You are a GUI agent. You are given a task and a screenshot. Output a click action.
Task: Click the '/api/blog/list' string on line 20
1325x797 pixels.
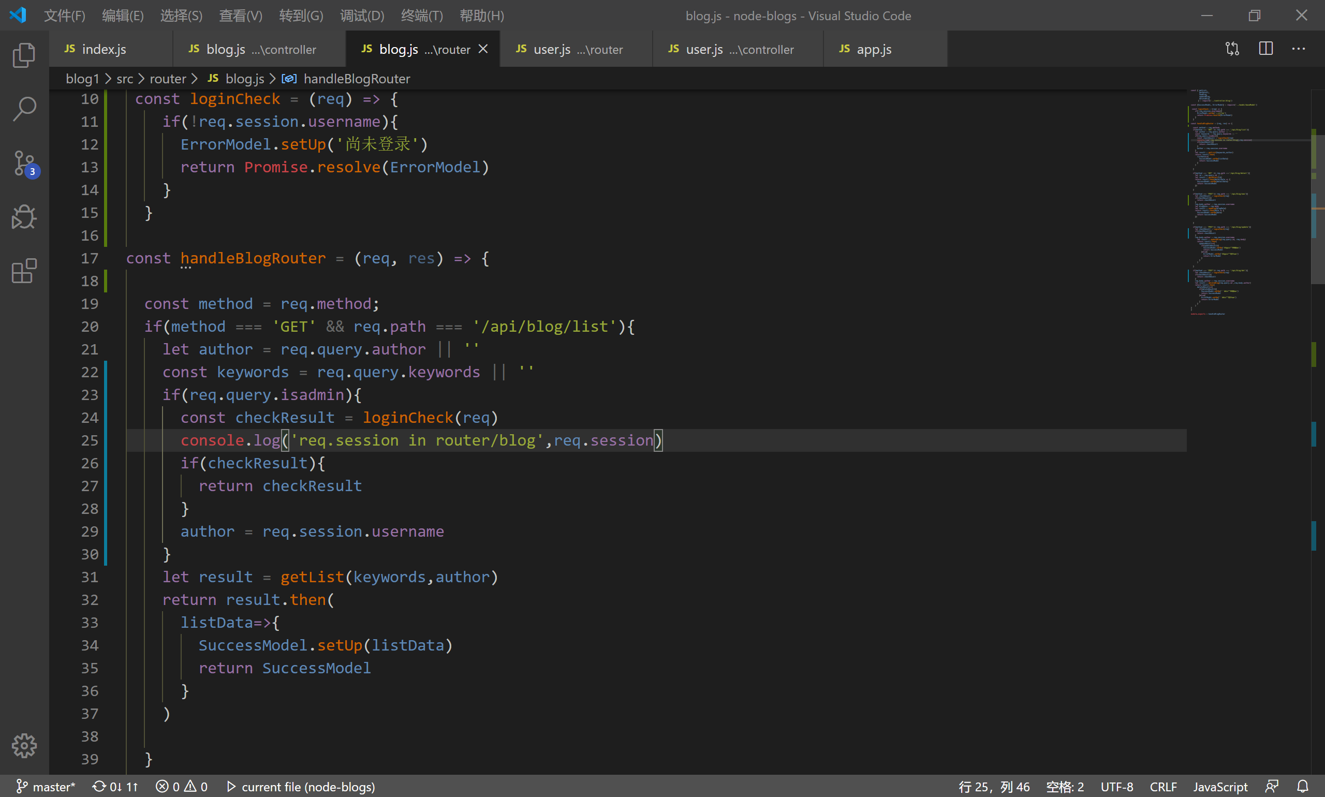pos(544,327)
